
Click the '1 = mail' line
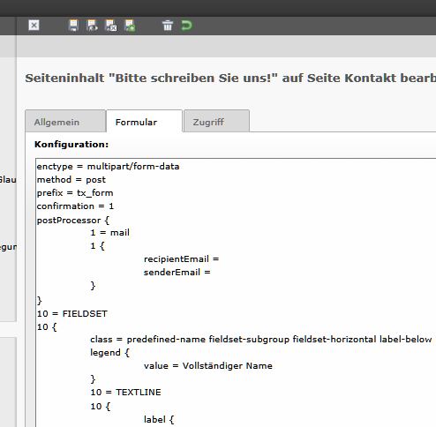pyautogui.click(x=110, y=233)
